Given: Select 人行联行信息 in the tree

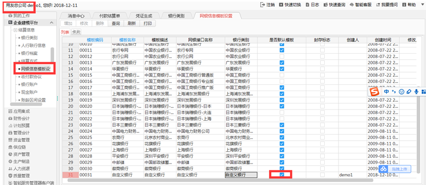Looking at the screenshot, I should [33, 45].
